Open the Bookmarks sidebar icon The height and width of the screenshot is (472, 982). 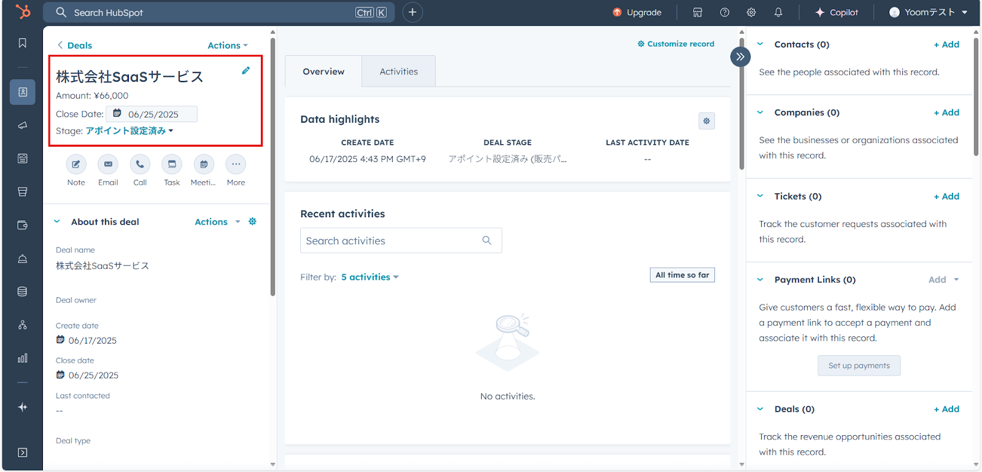(x=23, y=43)
